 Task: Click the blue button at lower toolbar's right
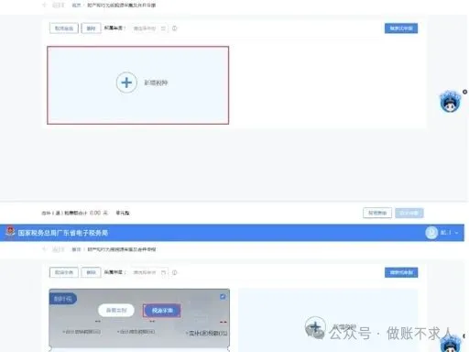click(401, 272)
